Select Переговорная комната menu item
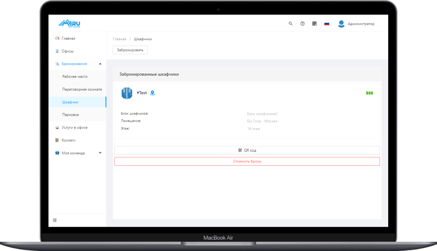437x251 pixels. coord(82,89)
